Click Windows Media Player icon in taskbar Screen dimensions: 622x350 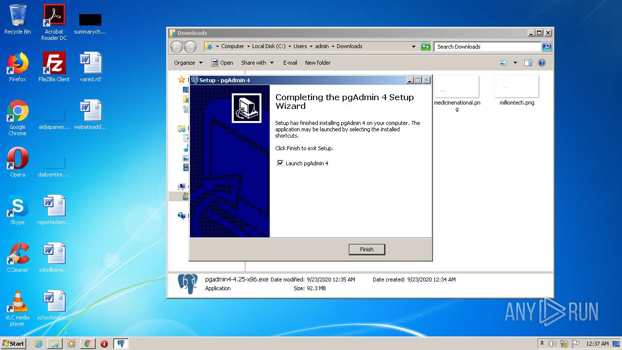[x=71, y=344]
